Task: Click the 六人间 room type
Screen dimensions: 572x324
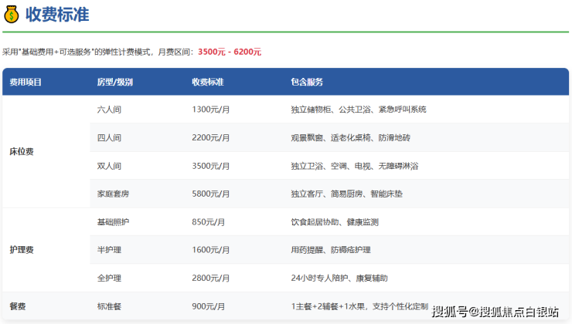Action: (109, 110)
